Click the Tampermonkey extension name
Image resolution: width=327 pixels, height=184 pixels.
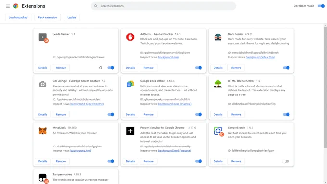pyautogui.click(x=62, y=174)
